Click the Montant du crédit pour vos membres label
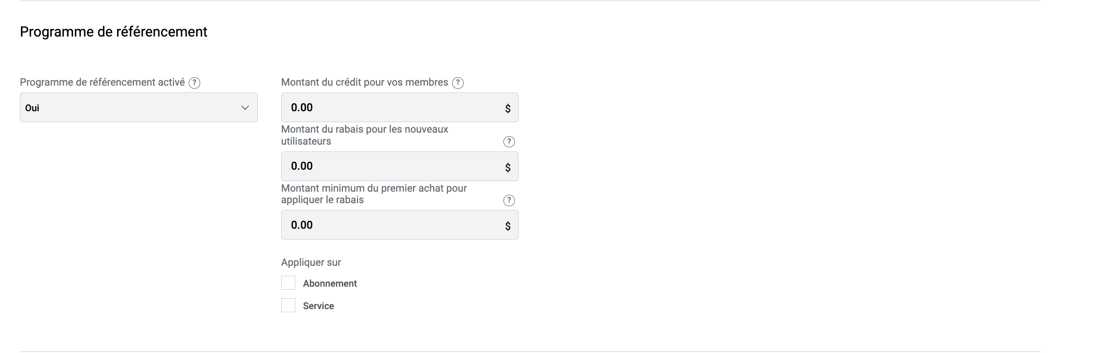 click(x=364, y=83)
